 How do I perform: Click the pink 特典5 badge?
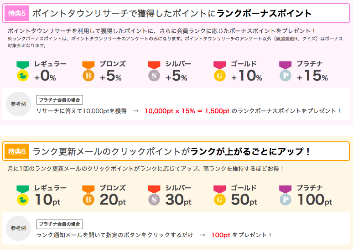click(17, 13)
